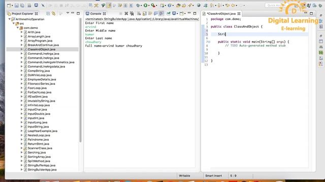Screen dimensions: 325x182
Task: Click the '5 : 9' cursor position status
Action: 233,176
